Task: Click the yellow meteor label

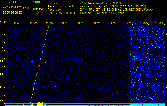Action: [38, 8]
